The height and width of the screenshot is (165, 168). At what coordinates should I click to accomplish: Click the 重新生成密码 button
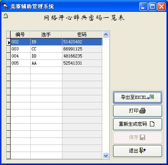[x=137, y=124]
